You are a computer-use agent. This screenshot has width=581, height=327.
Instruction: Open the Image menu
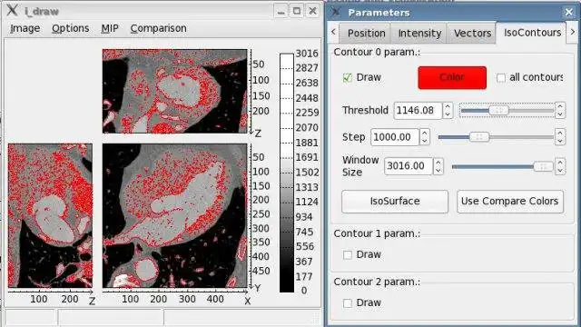25,28
